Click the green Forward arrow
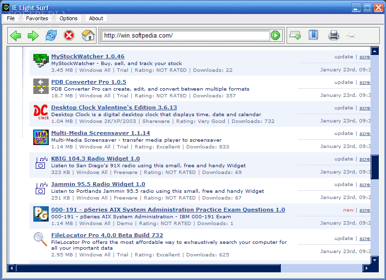This screenshot has width=386, height=280. [x=33, y=36]
